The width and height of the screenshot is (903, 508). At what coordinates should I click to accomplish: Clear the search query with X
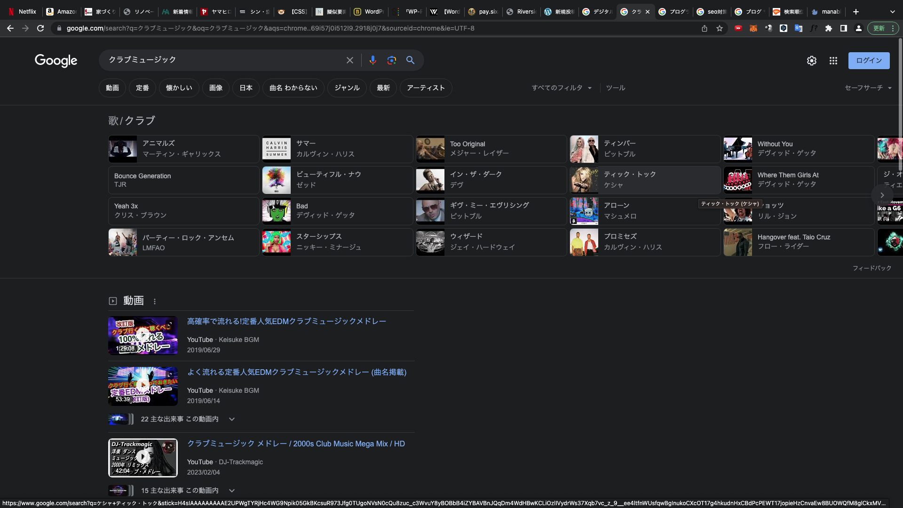pyautogui.click(x=350, y=60)
